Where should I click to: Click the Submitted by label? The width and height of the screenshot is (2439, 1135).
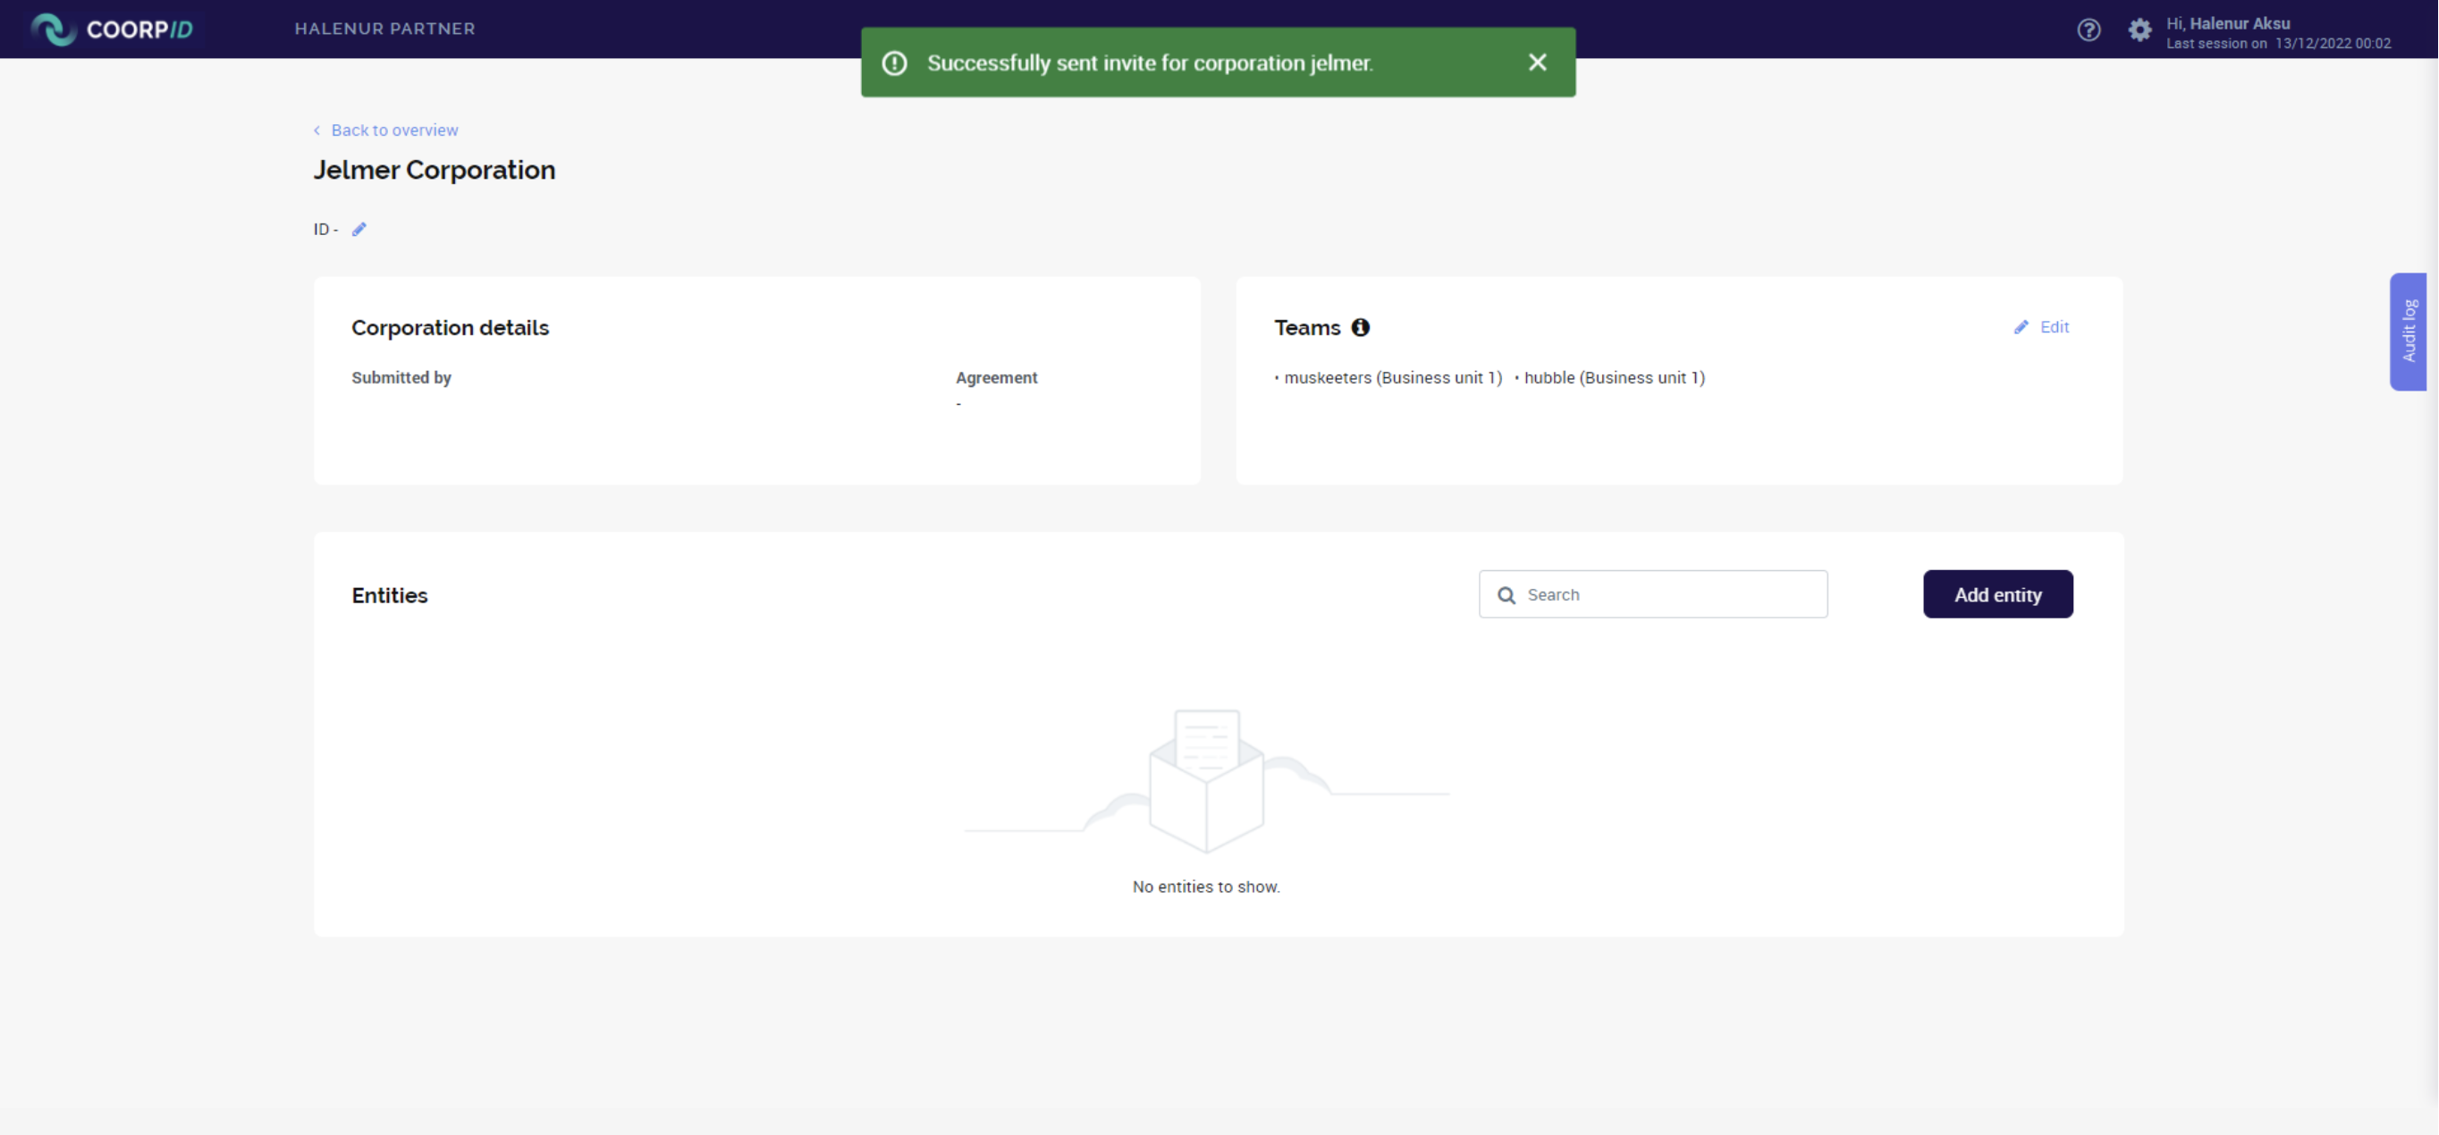point(401,378)
